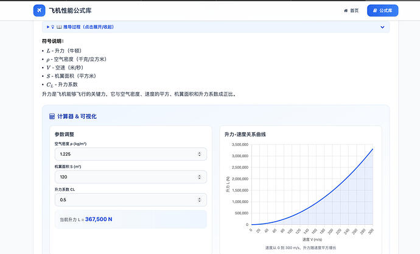Image resolution: width=420 pixels, height=254 pixels.
Task: Expand 推导过程 using the left disclosure triangle
Action: (48, 27)
